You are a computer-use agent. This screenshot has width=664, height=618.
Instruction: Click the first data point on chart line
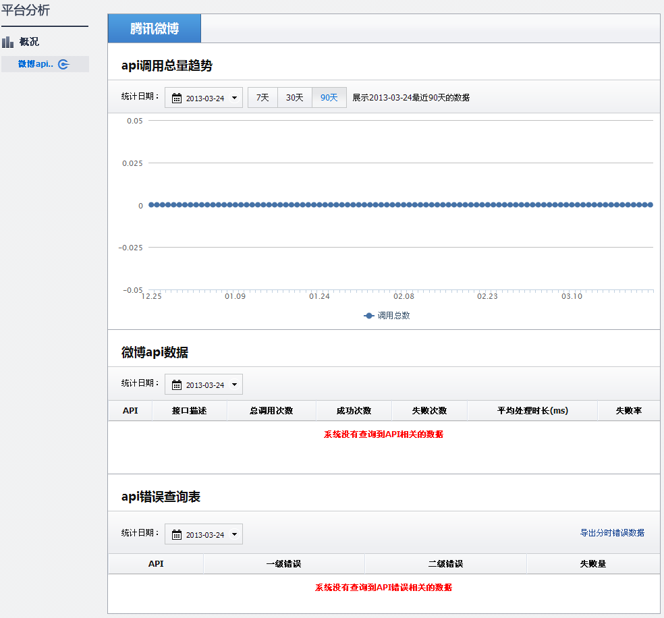pyautogui.click(x=151, y=204)
